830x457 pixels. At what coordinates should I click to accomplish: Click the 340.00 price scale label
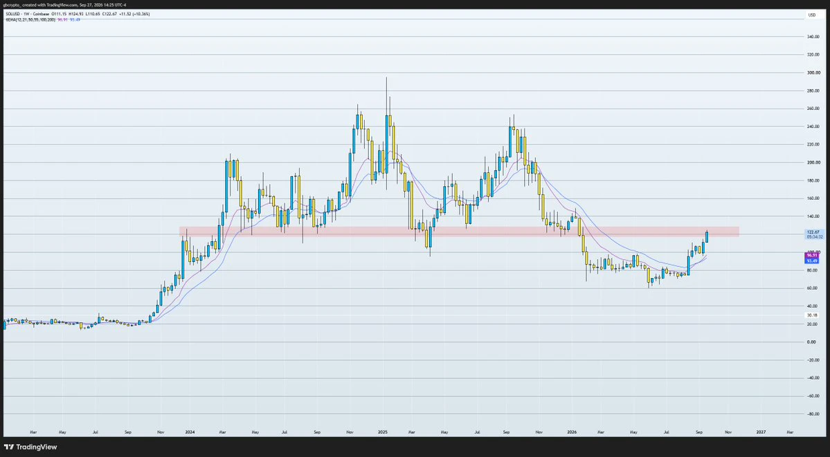pos(813,37)
